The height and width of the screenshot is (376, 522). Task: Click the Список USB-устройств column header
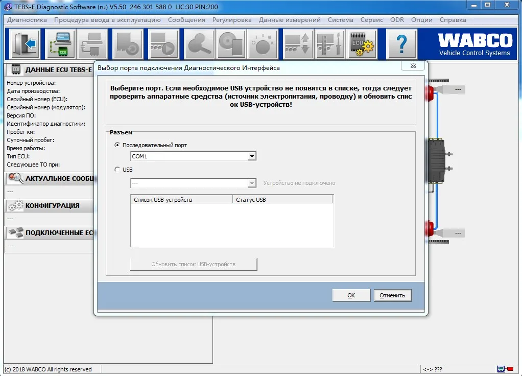182,199
